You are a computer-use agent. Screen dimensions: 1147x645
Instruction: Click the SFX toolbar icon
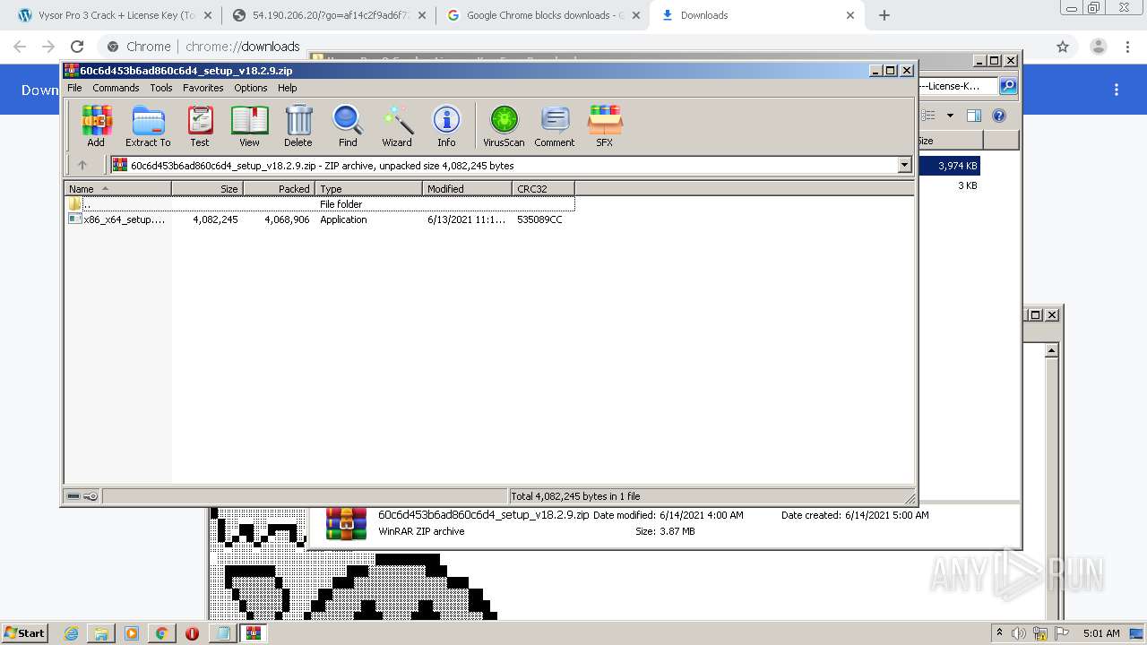pyautogui.click(x=605, y=125)
